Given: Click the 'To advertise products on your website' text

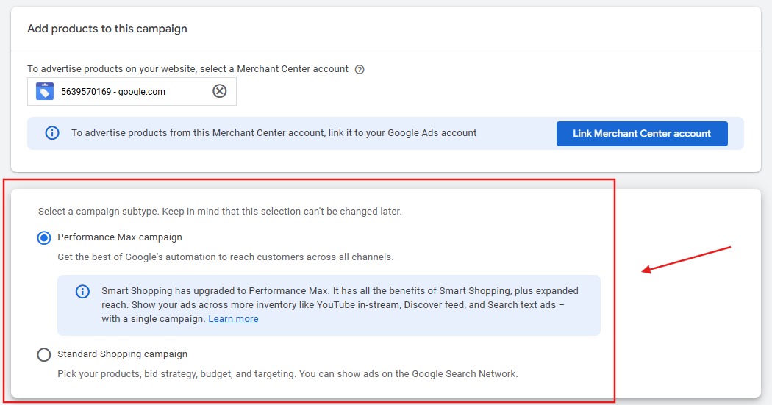Looking at the screenshot, I should [187, 69].
